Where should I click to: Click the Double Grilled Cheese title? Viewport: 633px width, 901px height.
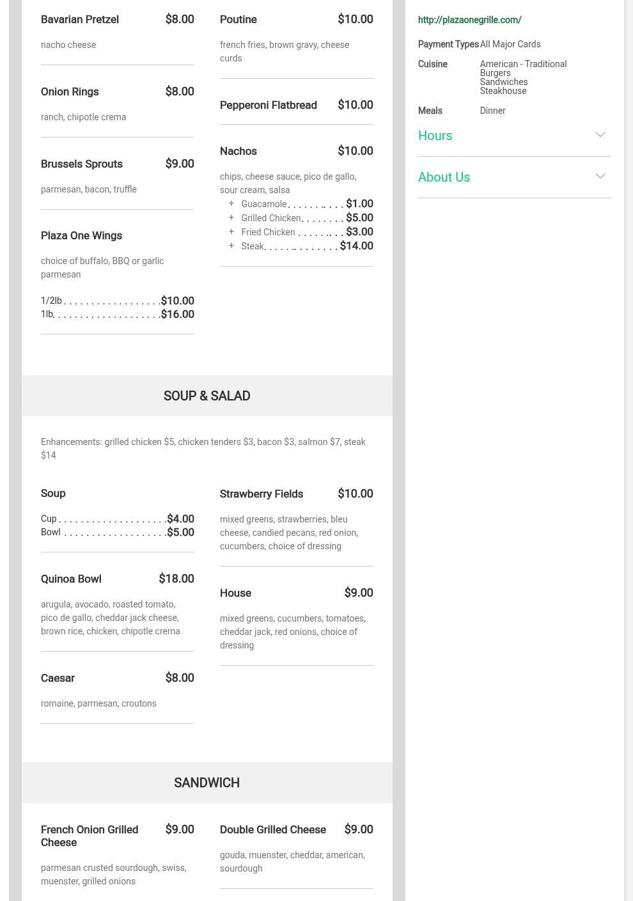coord(272,830)
